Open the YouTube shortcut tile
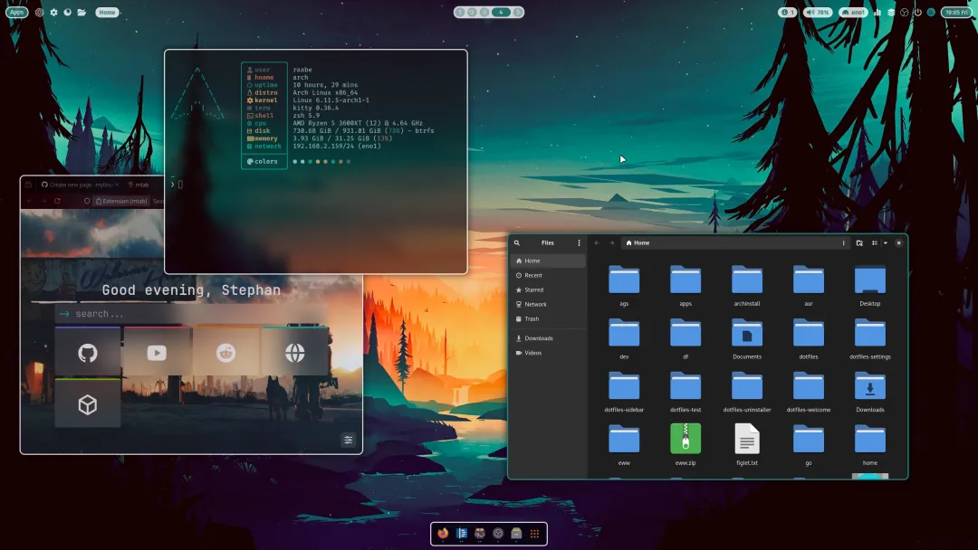Screen dimensions: 978x550 click(x=157, y=353)
